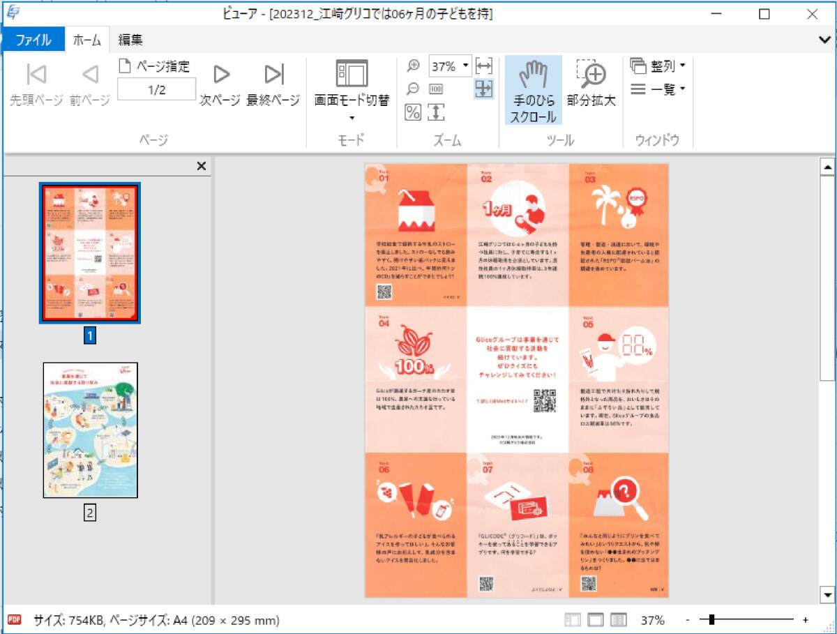The width and height of the screenshot is (837, 634).
Task: Select page 2 thumbnail
Action: pyautogui.click(x=90, y=430)
